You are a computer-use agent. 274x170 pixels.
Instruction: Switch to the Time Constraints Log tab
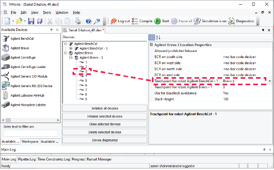(x=54, y=159)
